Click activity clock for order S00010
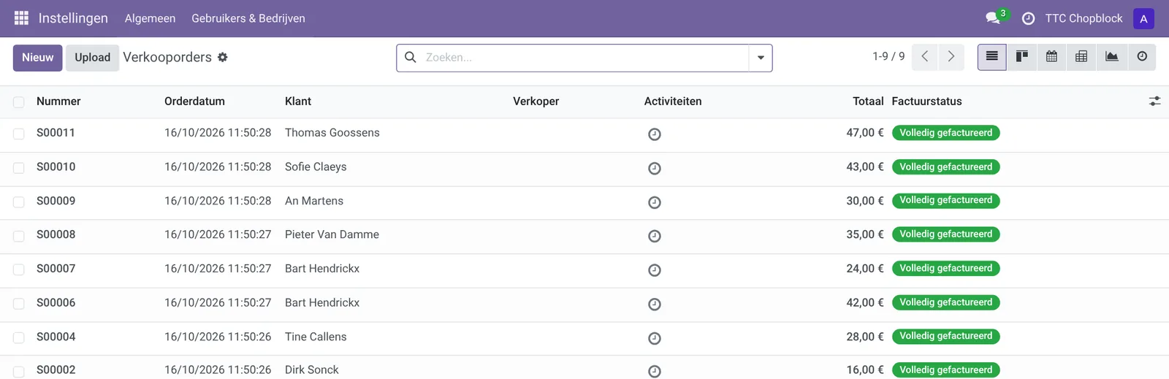 (655, 169)
